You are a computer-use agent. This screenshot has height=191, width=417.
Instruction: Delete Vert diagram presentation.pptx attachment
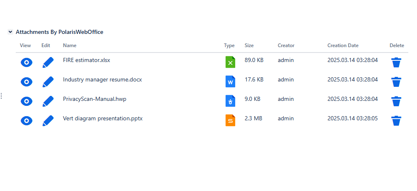tap(396, 121)
